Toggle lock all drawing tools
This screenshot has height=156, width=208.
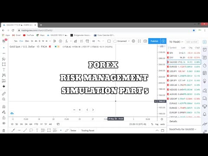coord(4,118)
